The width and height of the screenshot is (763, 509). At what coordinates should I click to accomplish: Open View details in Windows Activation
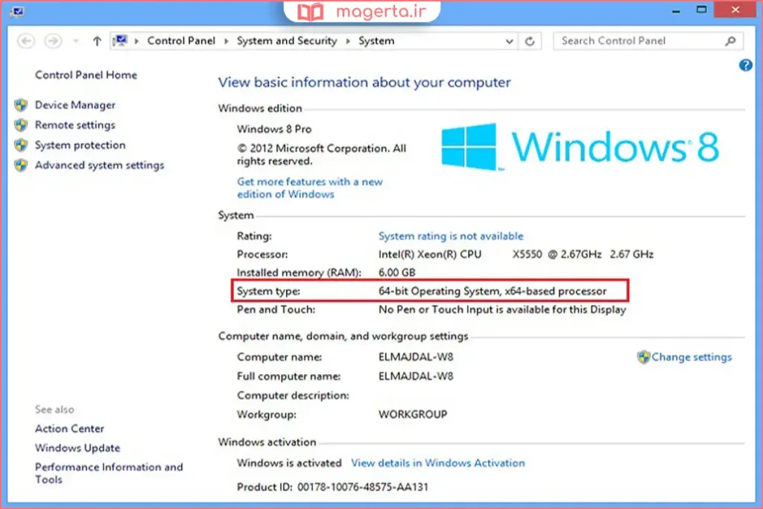(437, 463)
